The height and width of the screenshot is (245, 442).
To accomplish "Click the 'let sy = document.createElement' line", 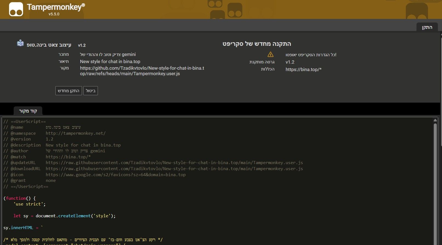I will click(64, 216).
